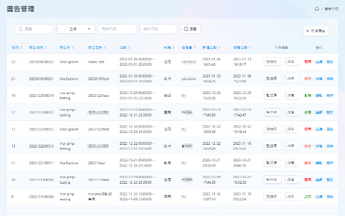Delete advertisement row 21
345x216 pixels.
[329, 79]
